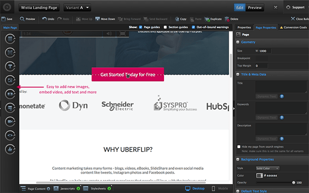Select the Section widget in left sidebar
This screenshot has width=309, height=193.
[x=10, y=39]
